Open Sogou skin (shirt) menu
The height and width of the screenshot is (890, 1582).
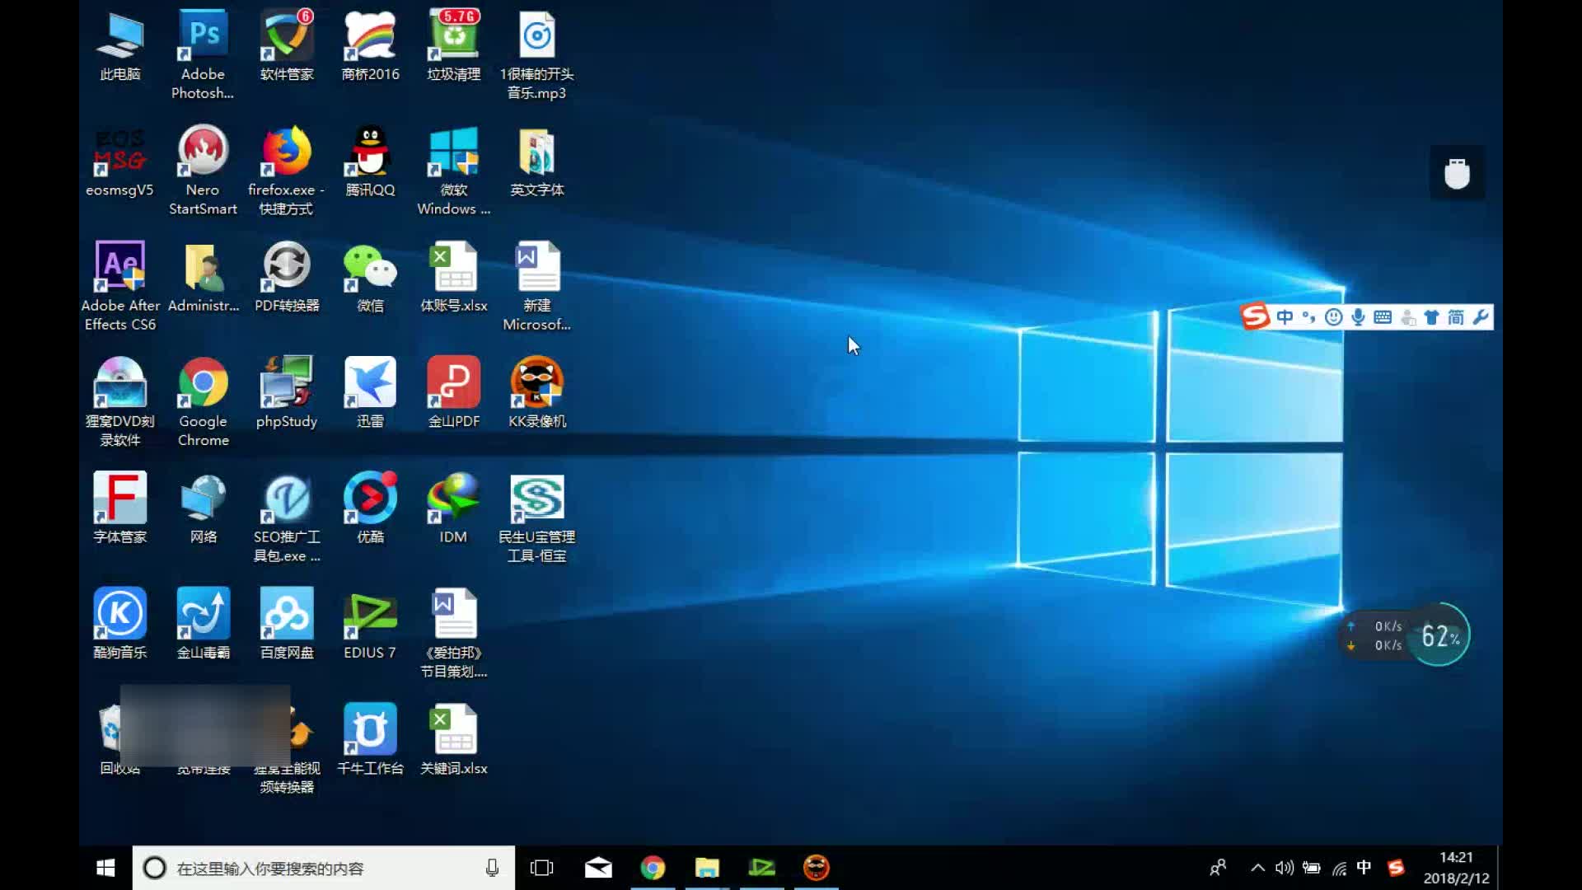coord(1431,317)
